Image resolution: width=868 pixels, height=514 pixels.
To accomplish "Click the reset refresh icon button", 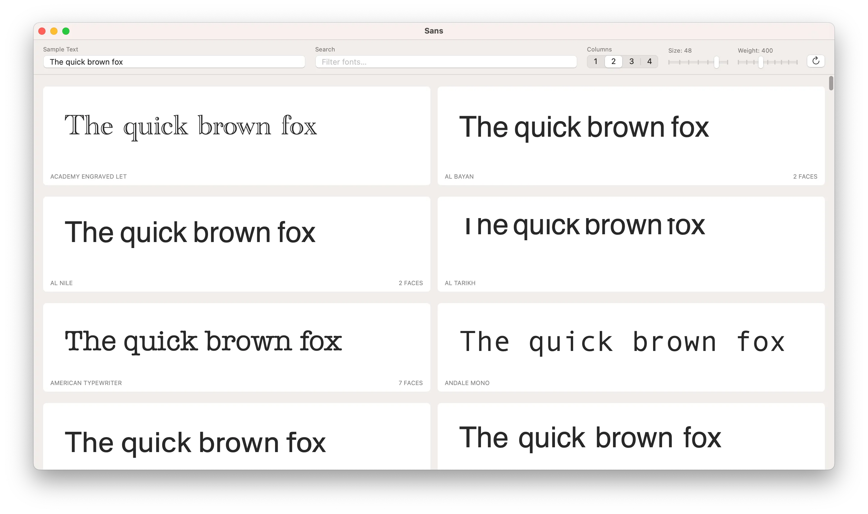I will coord(815,61).
